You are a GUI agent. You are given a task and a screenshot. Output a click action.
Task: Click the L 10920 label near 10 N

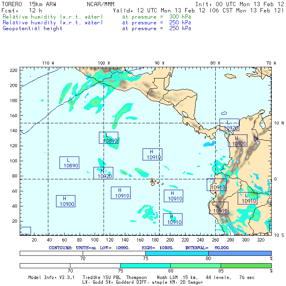[229, 125]
